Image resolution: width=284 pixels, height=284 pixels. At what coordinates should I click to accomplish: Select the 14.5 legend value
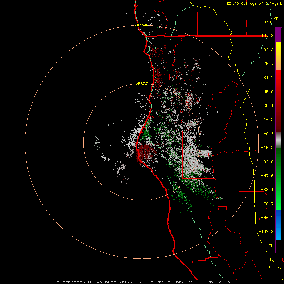click(269, 120)
